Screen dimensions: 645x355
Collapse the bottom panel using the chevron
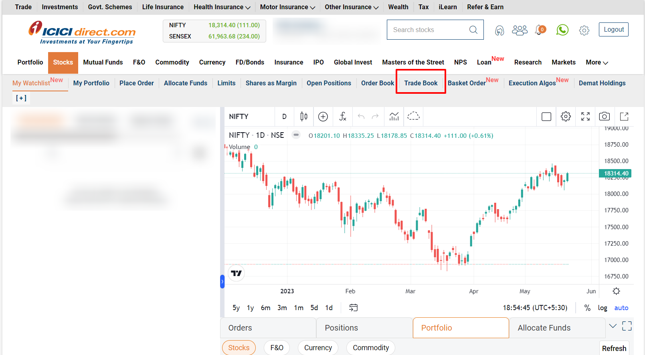(x=613, y=326)
